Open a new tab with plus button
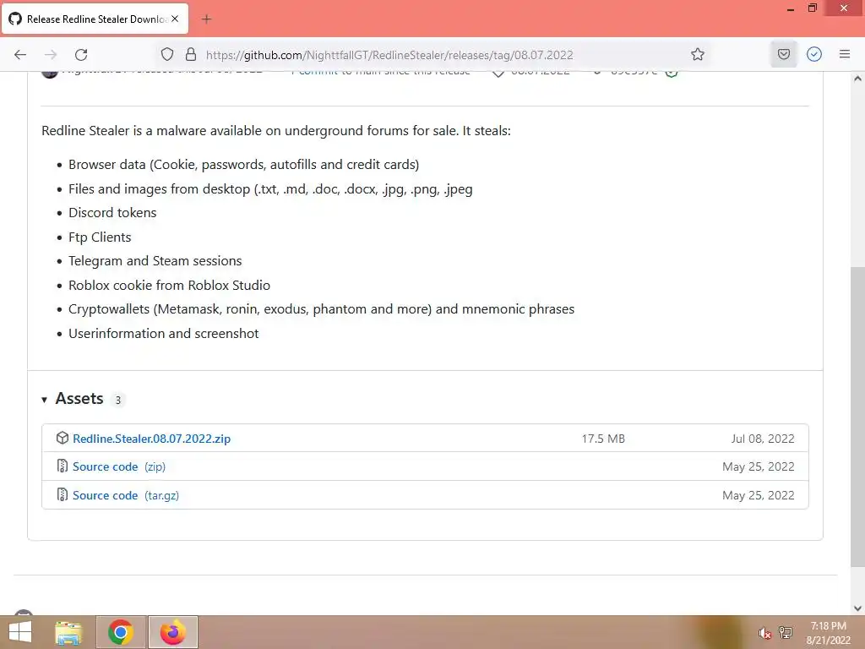This screenshot has width=865, height=649. tap(206, 19)
